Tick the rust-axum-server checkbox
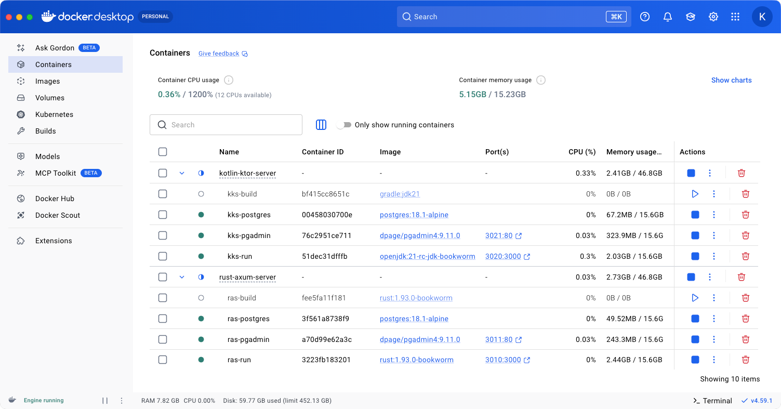 (x=163, y=277)
